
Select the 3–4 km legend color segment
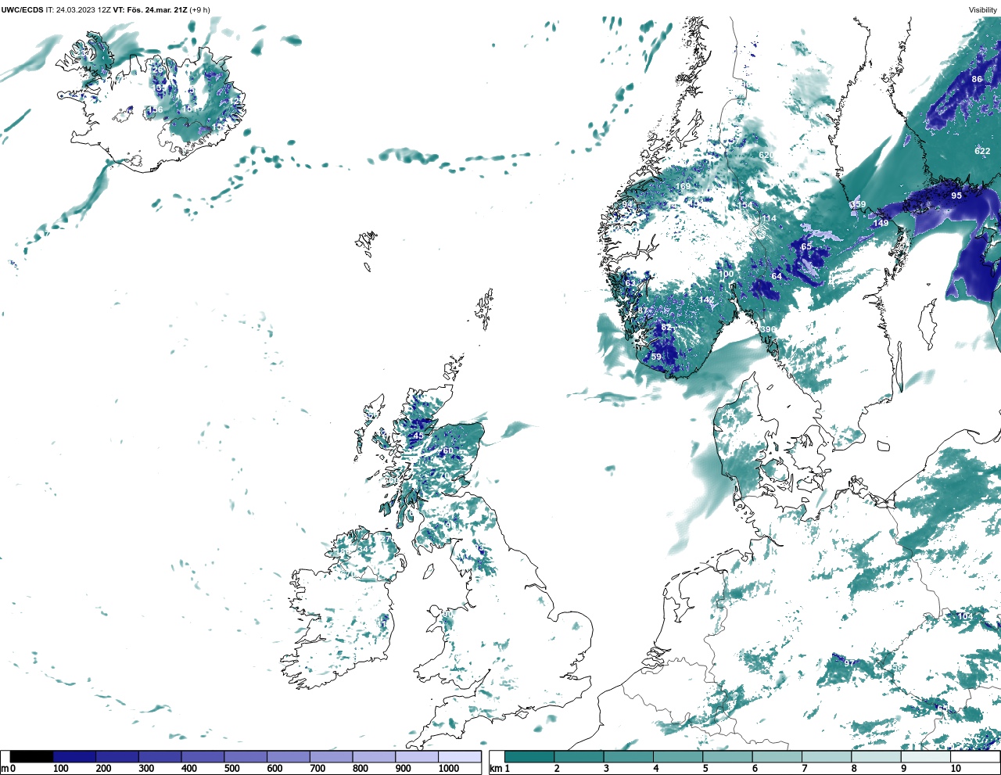point(629,757)
